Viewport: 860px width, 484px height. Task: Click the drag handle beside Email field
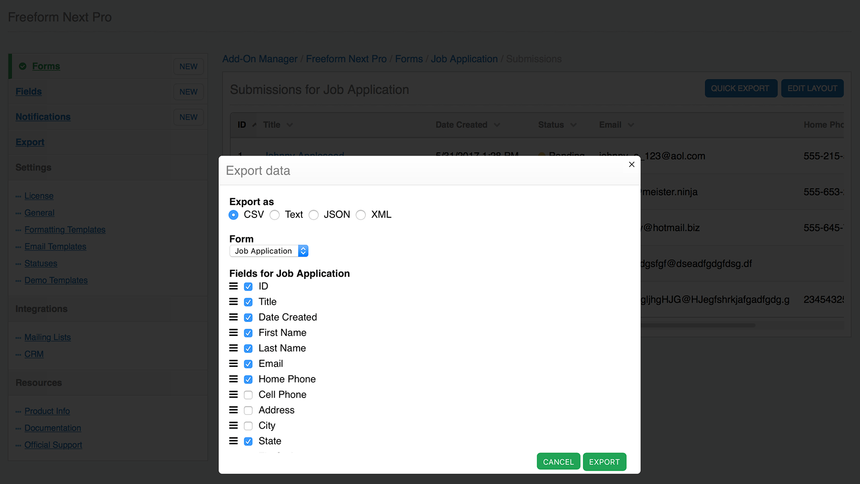(234, 364)
